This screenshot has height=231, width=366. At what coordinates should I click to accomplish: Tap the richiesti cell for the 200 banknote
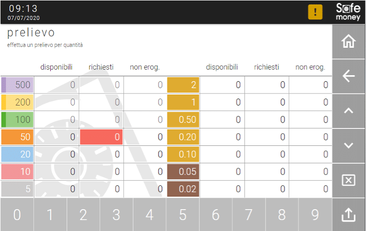[x=101, y=102]
